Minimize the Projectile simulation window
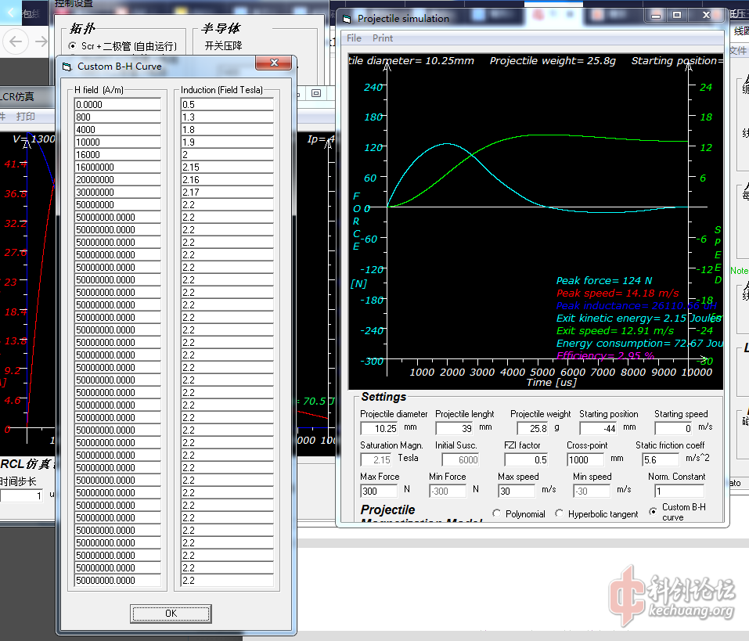The image size is (749, 641). click(x=656, y=15)
